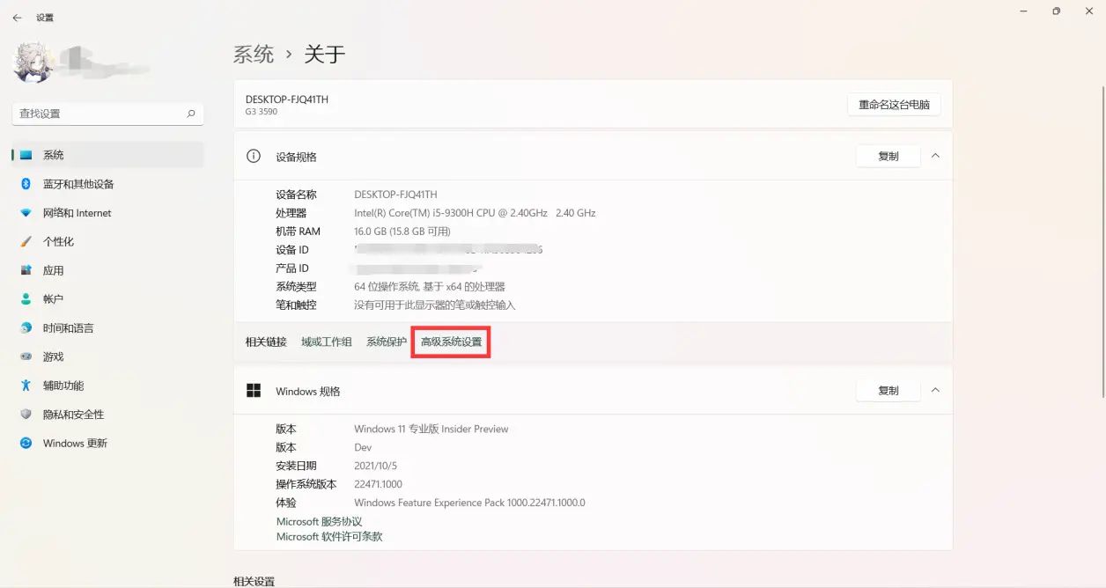The height and width of the screenshot is (588, 1106).
Task: Click the 游戏 controller icon
Action: (26, 356)
